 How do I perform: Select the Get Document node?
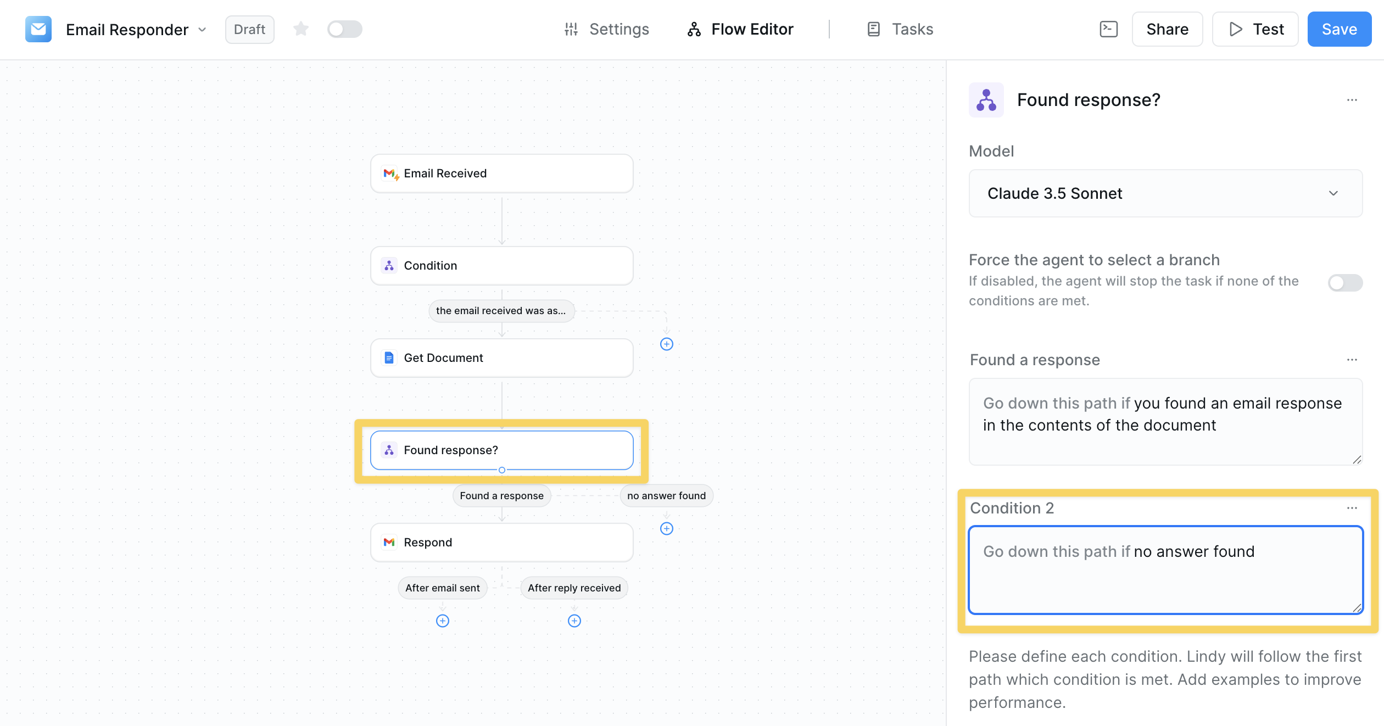(x=501, y=358)
